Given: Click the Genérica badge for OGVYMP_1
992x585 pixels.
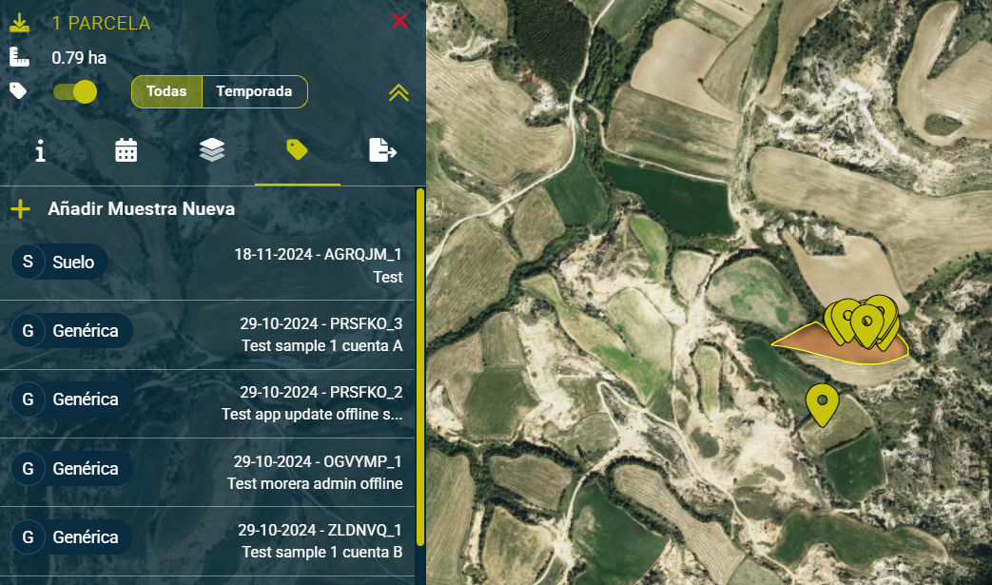Looking at the screenshot, I should point(71,468).
